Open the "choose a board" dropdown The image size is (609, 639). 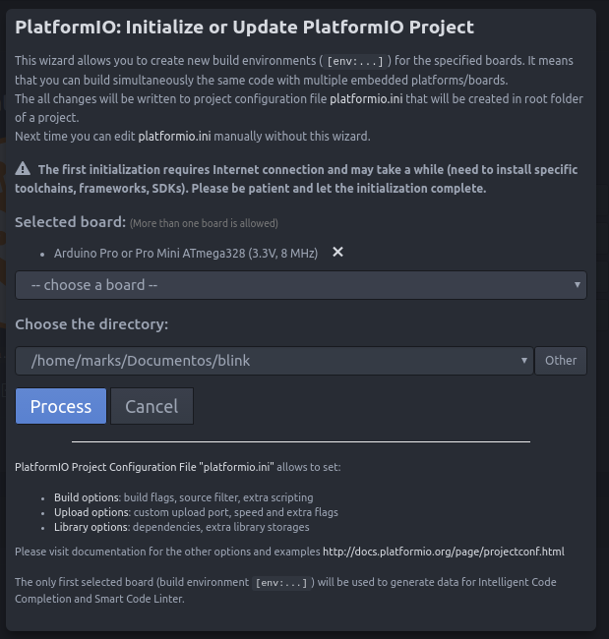pos(301,285)
